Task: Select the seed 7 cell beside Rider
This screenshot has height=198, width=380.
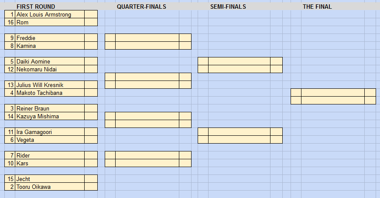Action: [10, 155]
